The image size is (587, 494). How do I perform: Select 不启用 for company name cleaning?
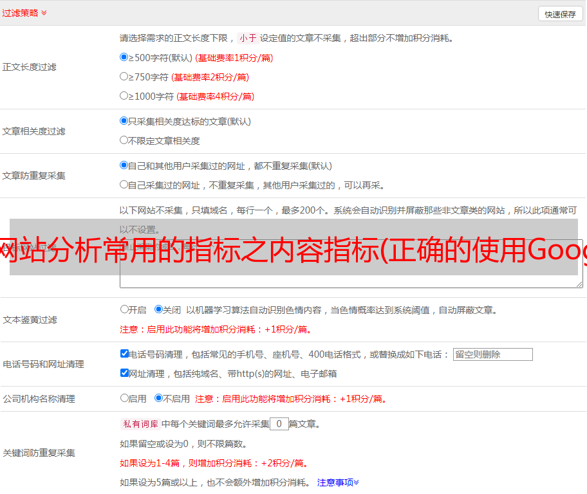tap(158, 398)
